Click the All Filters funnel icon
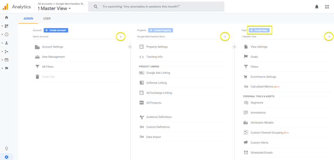Viewport: 334px width, 160px height. coord(37,67)
